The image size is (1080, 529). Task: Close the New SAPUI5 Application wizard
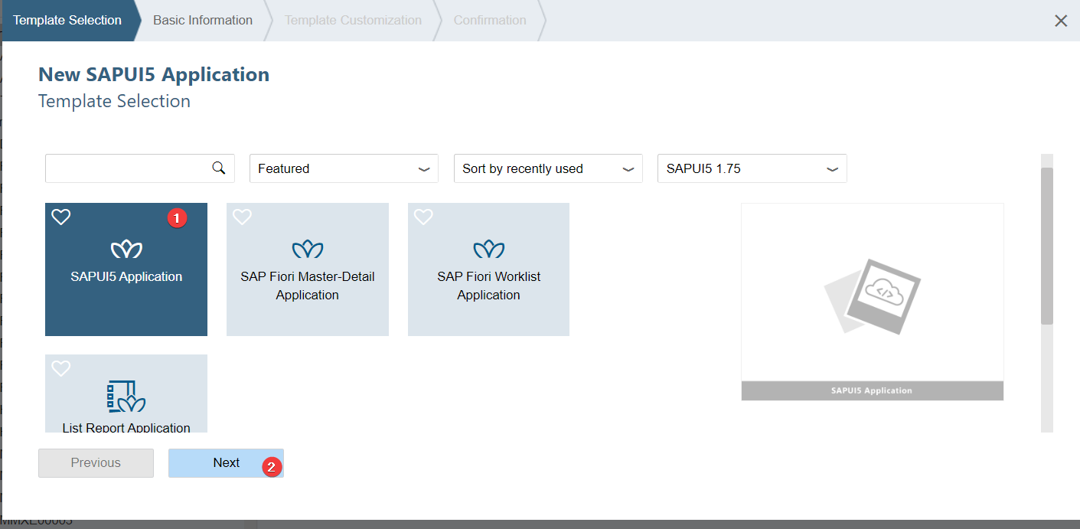point(1061,21)
